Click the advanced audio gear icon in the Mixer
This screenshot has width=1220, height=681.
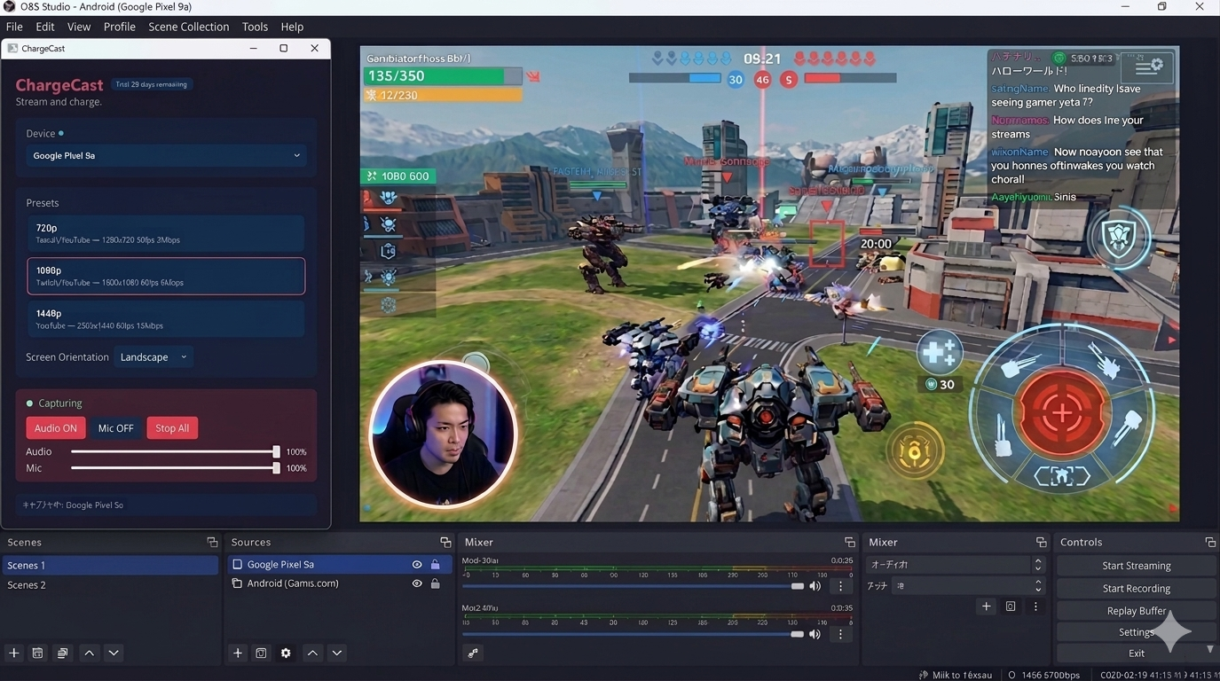(473, 652)
